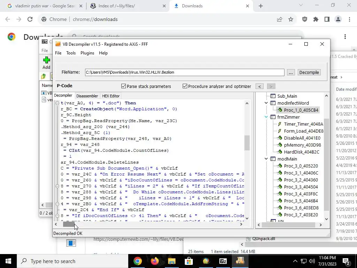
Task: Select HardDisk_404B2C procedure
Action: tap(302, 152)
